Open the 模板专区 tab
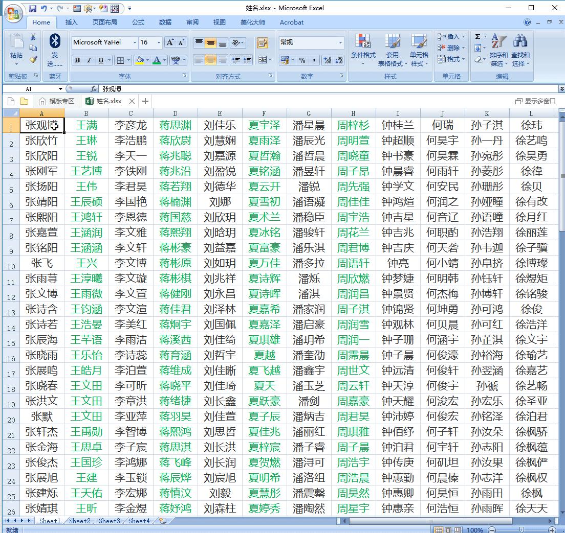 [x=57, y=101]
